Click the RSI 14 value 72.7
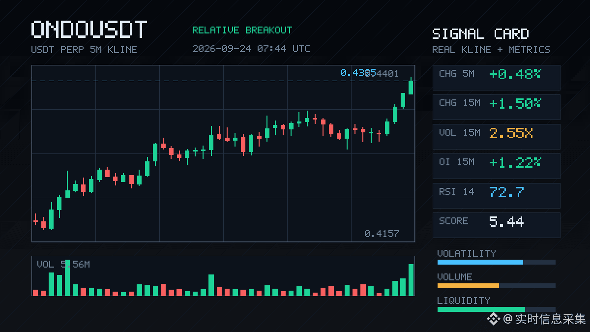 pos(506,192)
